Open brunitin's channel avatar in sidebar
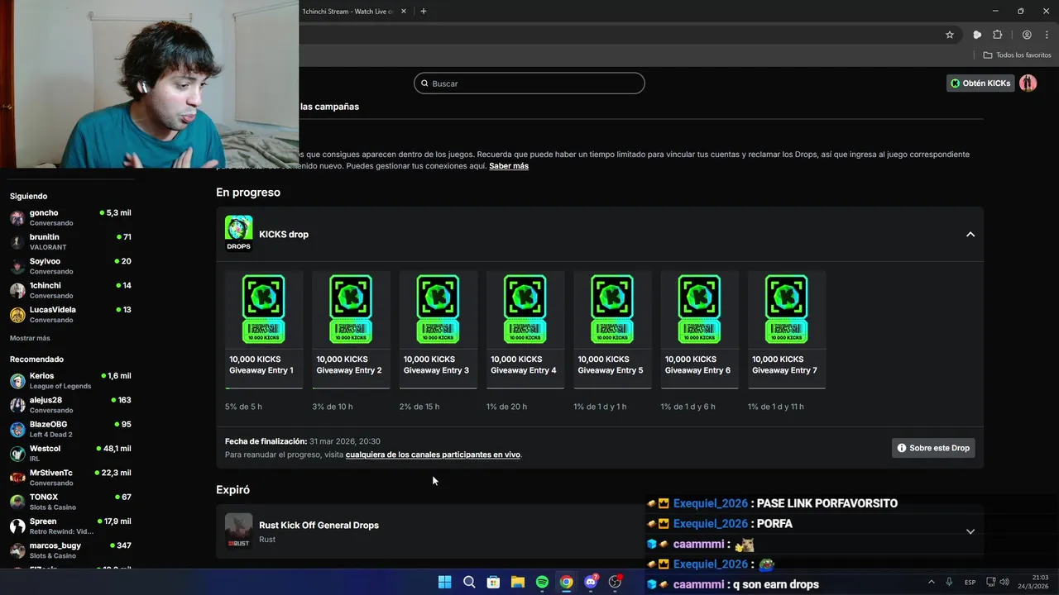The height and width of the screenshot is (595, 1059). pos(17,242)
